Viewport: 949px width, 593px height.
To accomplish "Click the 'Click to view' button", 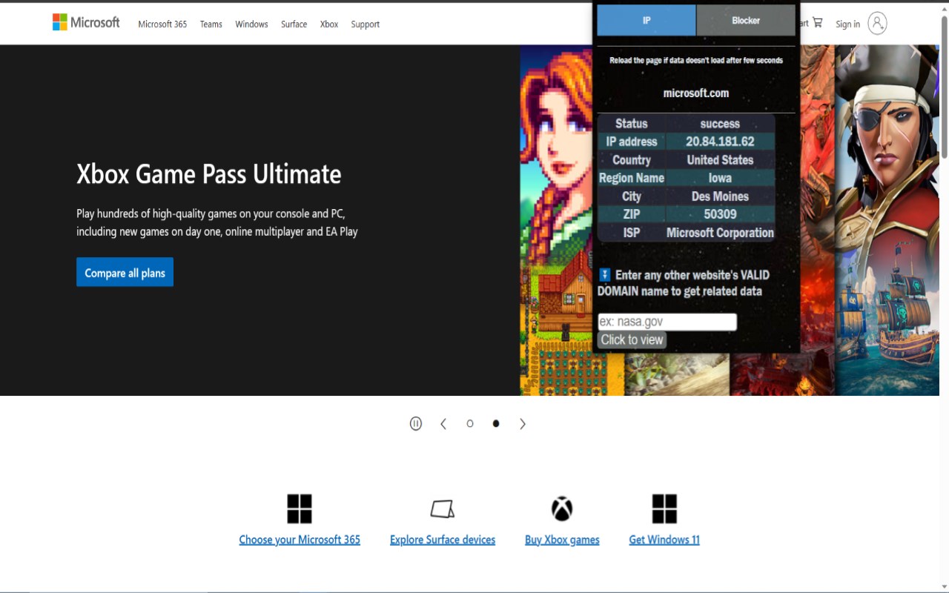I will click(632, 339).
